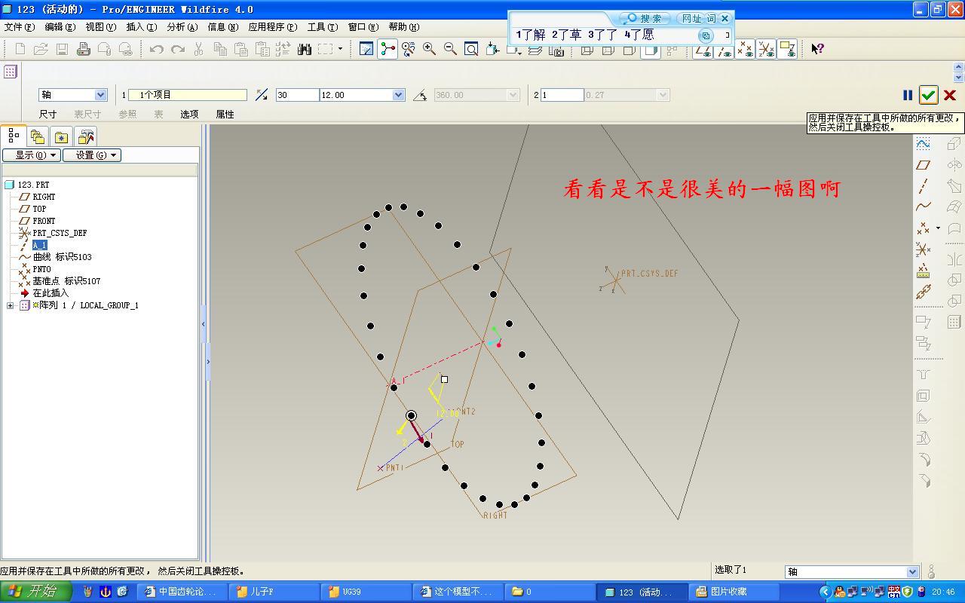965x603 pixels.
Task: Click the Refit zoom-to-fit icon
Action: (471, 49)
